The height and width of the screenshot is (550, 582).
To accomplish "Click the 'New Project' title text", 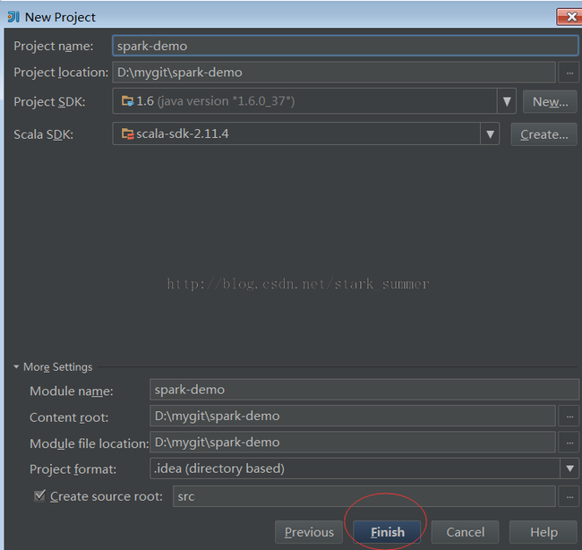I will [60, 17].
